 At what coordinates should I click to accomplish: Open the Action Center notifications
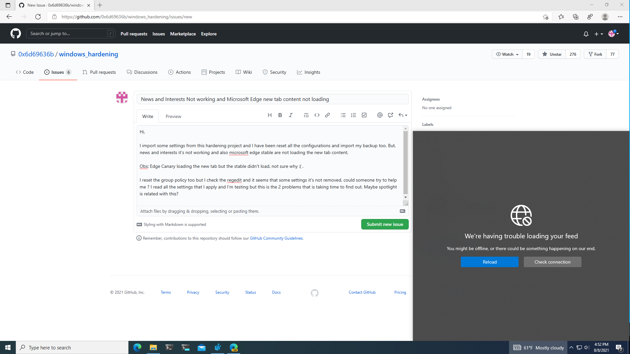(x=619, y=347)
